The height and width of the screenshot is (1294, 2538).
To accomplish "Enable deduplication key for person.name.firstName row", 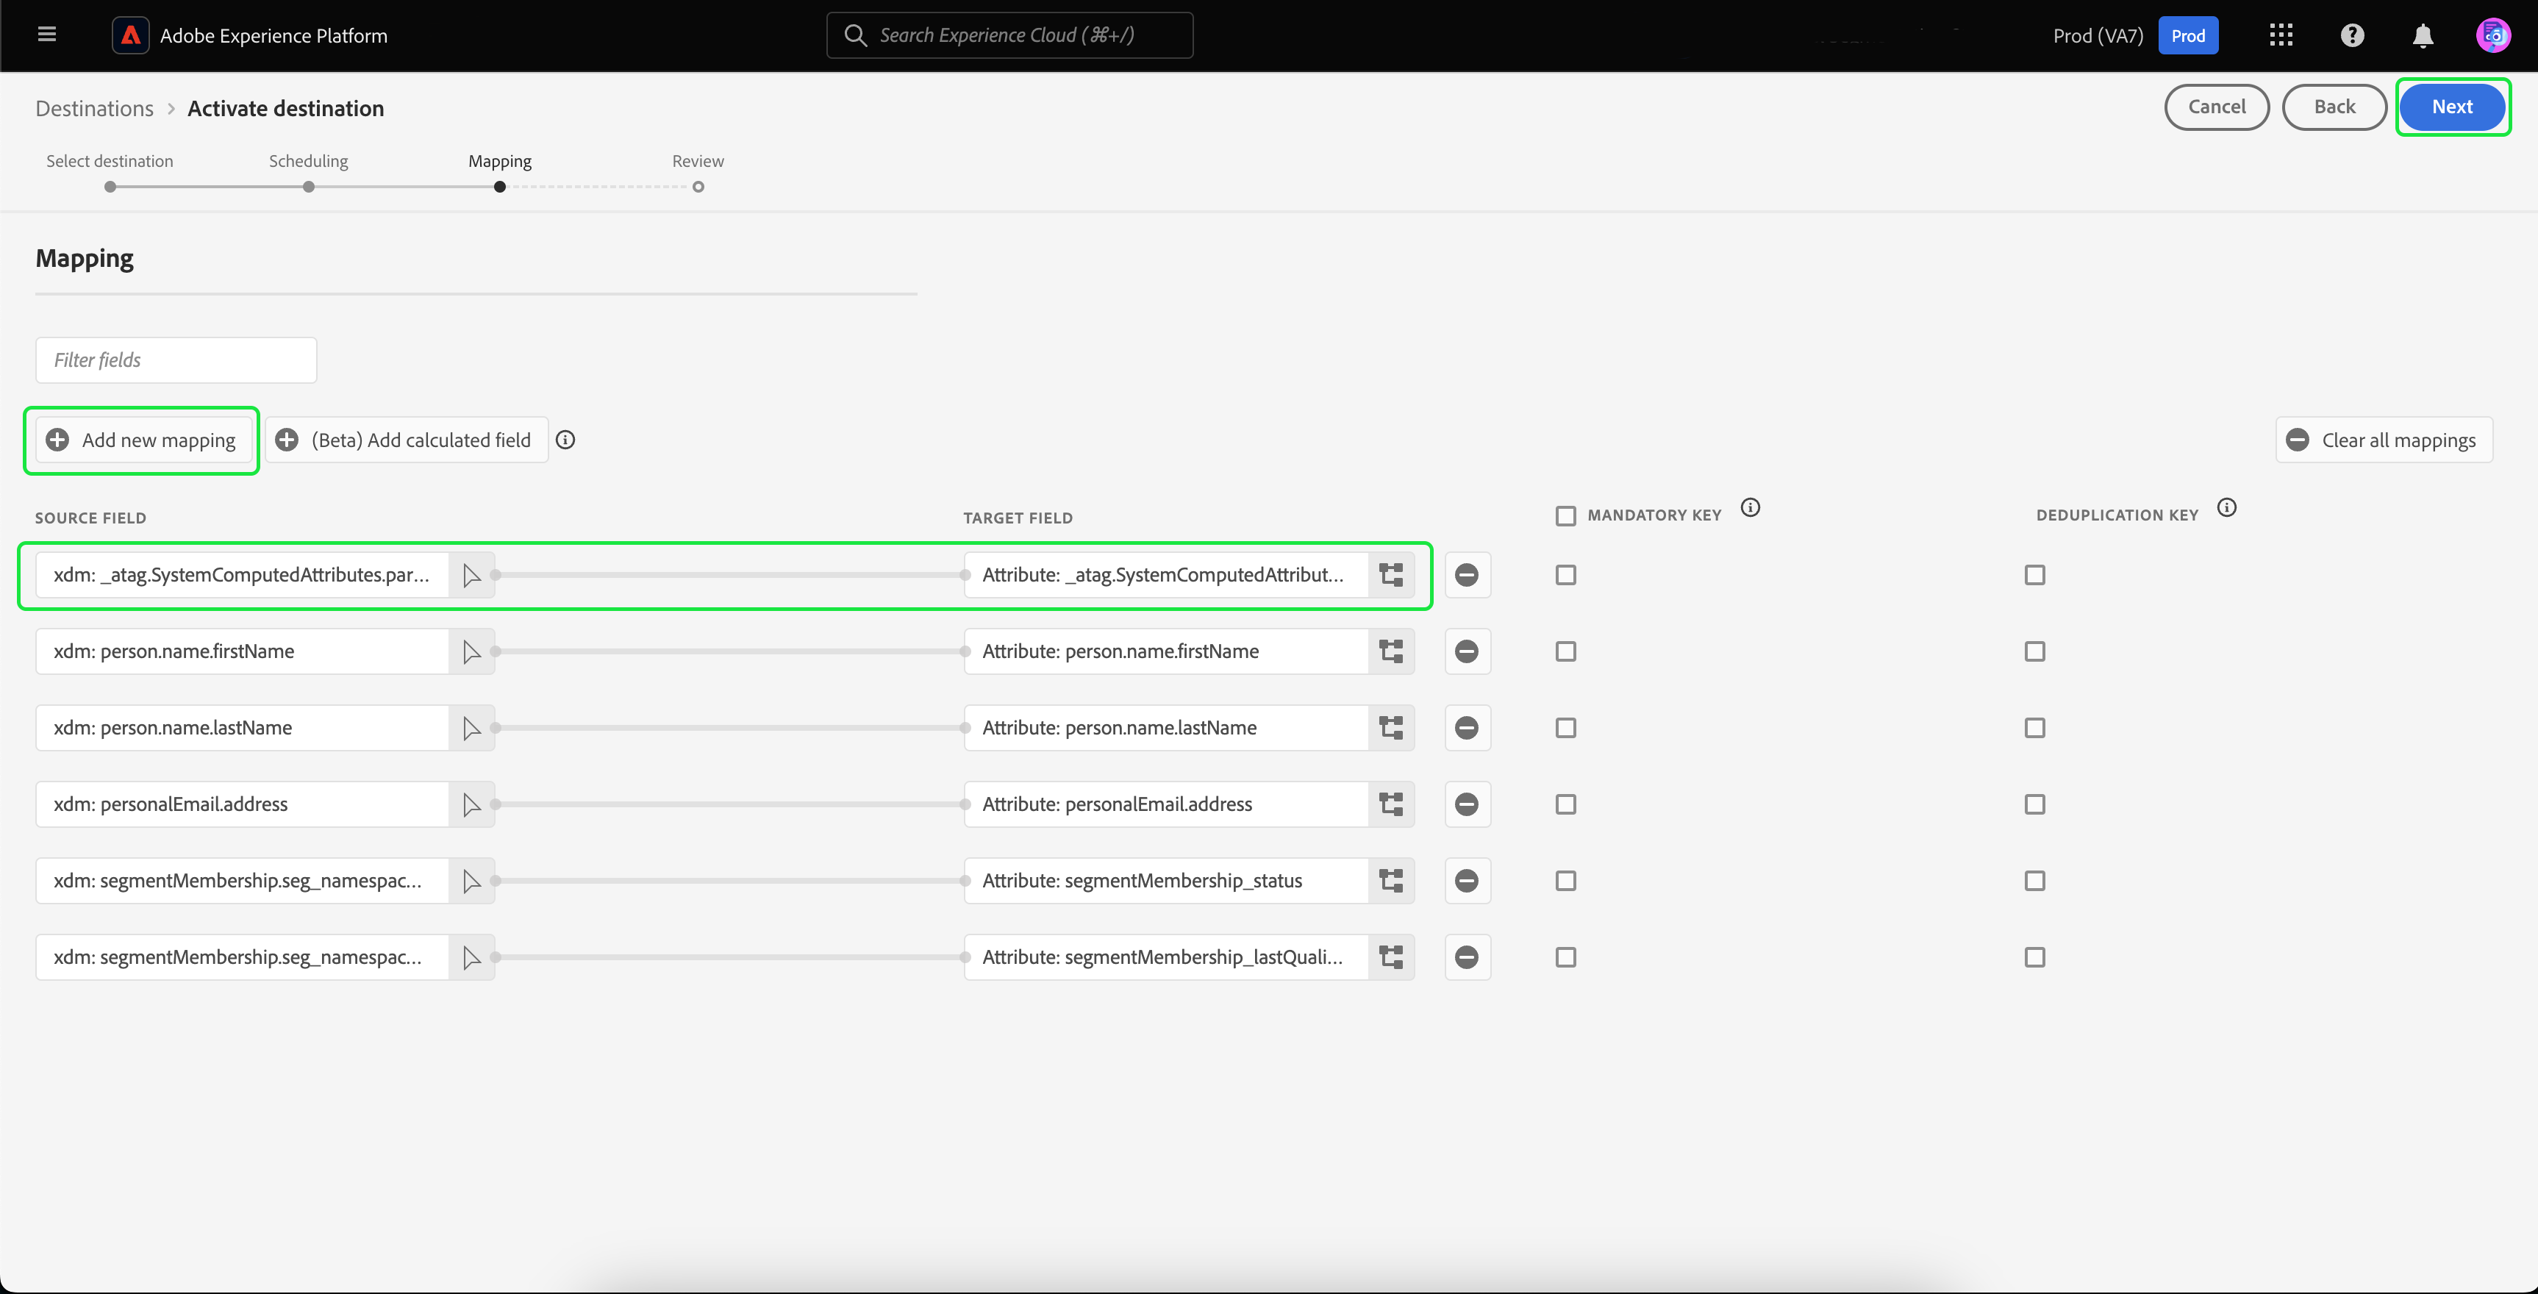I will click(x=2034, y=651).
